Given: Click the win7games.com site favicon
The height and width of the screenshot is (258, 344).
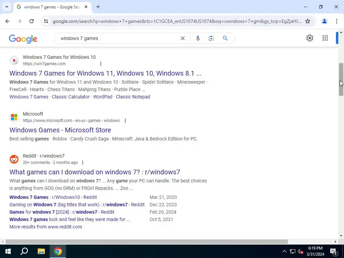Looking at the screenshot, I should pos(14,60).
